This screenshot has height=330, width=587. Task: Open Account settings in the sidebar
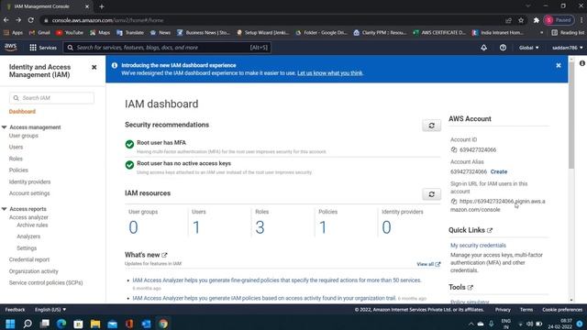pyautogui.click(x=29, y=193)
